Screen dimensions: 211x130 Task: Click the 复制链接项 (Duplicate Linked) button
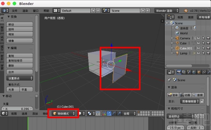(x=20, y=61)
